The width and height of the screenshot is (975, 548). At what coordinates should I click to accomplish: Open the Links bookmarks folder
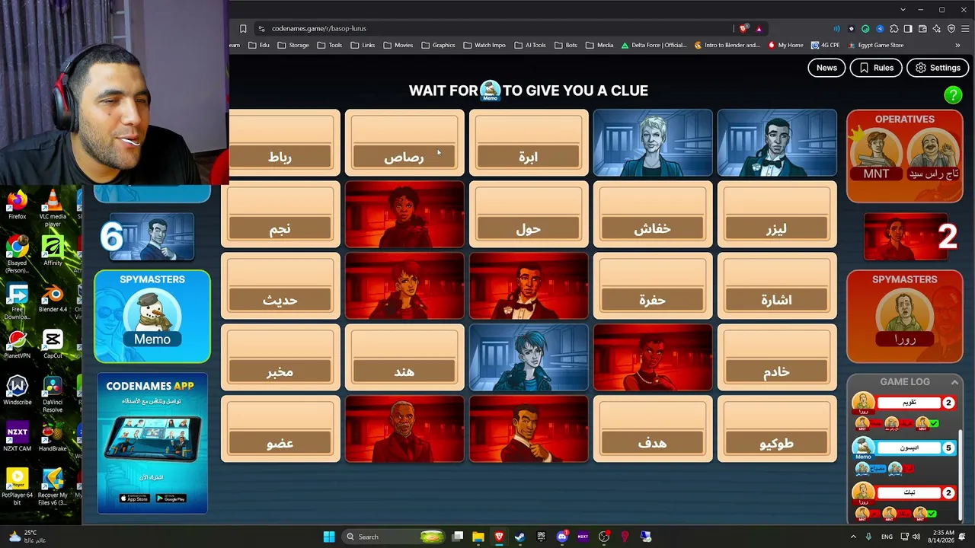point(363,45)
